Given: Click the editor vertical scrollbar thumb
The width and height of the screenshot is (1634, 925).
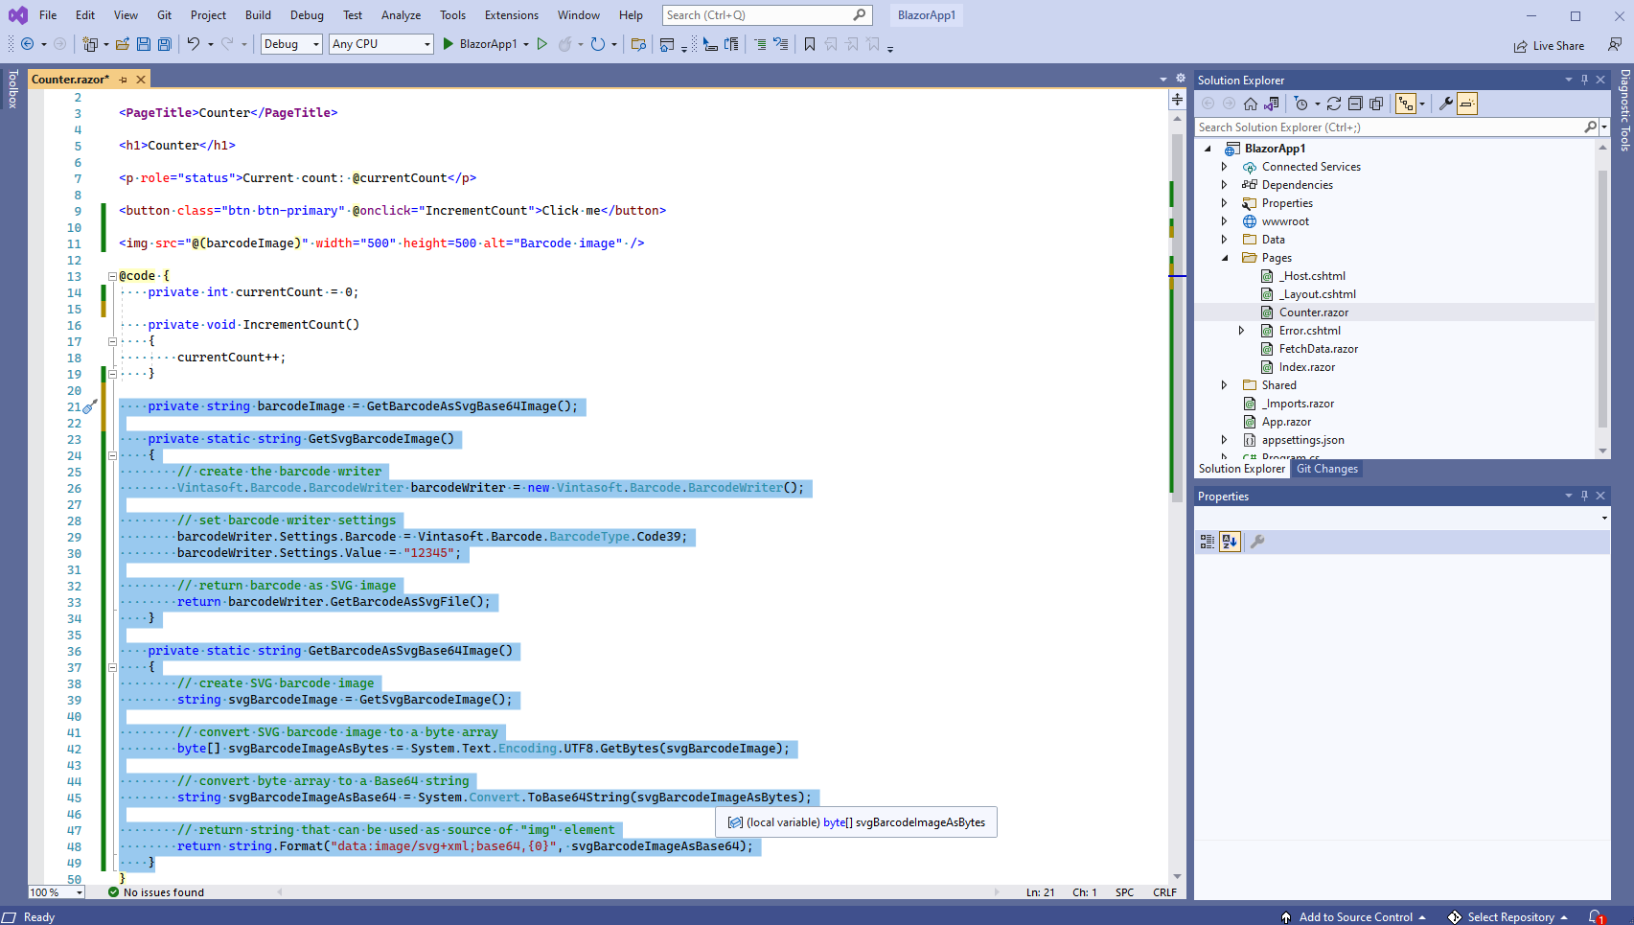Looking at the screenshot, I should (1178, 316).
